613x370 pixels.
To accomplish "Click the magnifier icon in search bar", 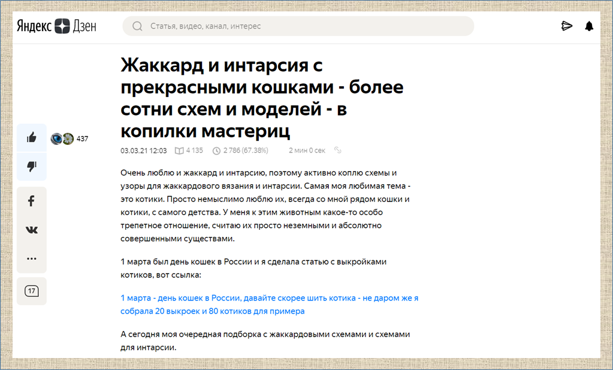I will point(137,26).
